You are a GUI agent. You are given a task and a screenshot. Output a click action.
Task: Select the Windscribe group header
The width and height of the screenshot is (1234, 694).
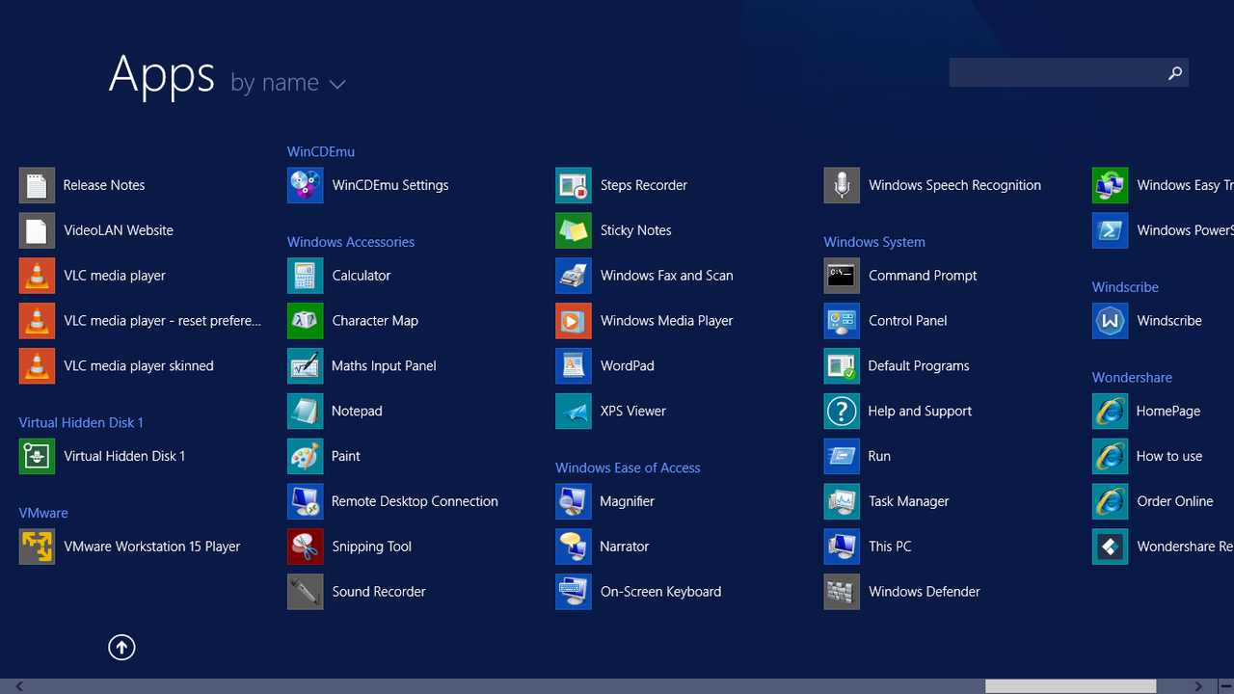point(1125,287)
